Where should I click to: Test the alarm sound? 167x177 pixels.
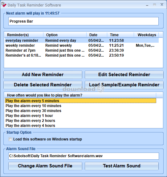pyautogui.click(x=122, y=166)
